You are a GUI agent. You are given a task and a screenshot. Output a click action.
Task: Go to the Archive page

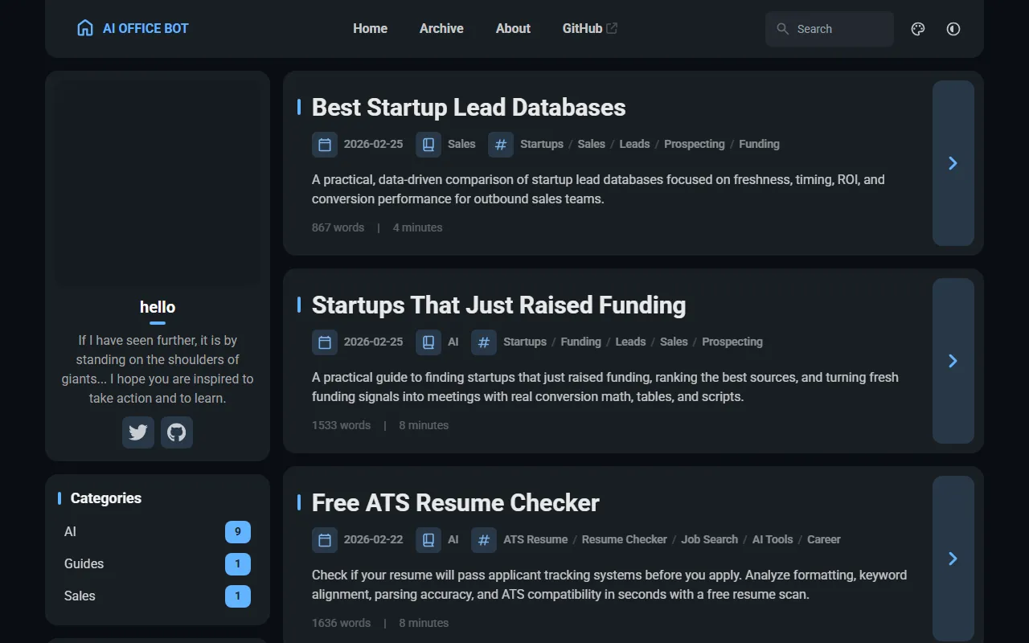coord(441,28)
